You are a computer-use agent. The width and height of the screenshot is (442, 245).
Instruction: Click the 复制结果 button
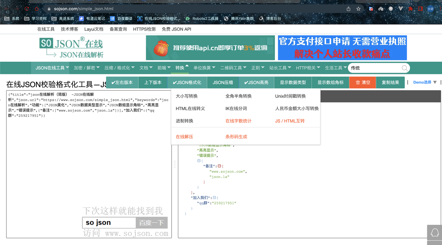tap(390, 82)
